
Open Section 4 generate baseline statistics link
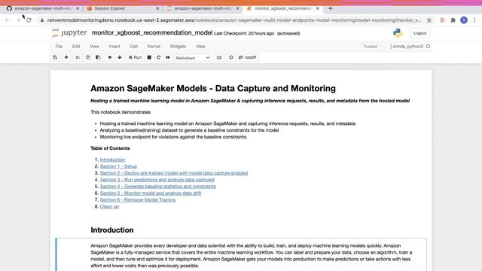158,187
